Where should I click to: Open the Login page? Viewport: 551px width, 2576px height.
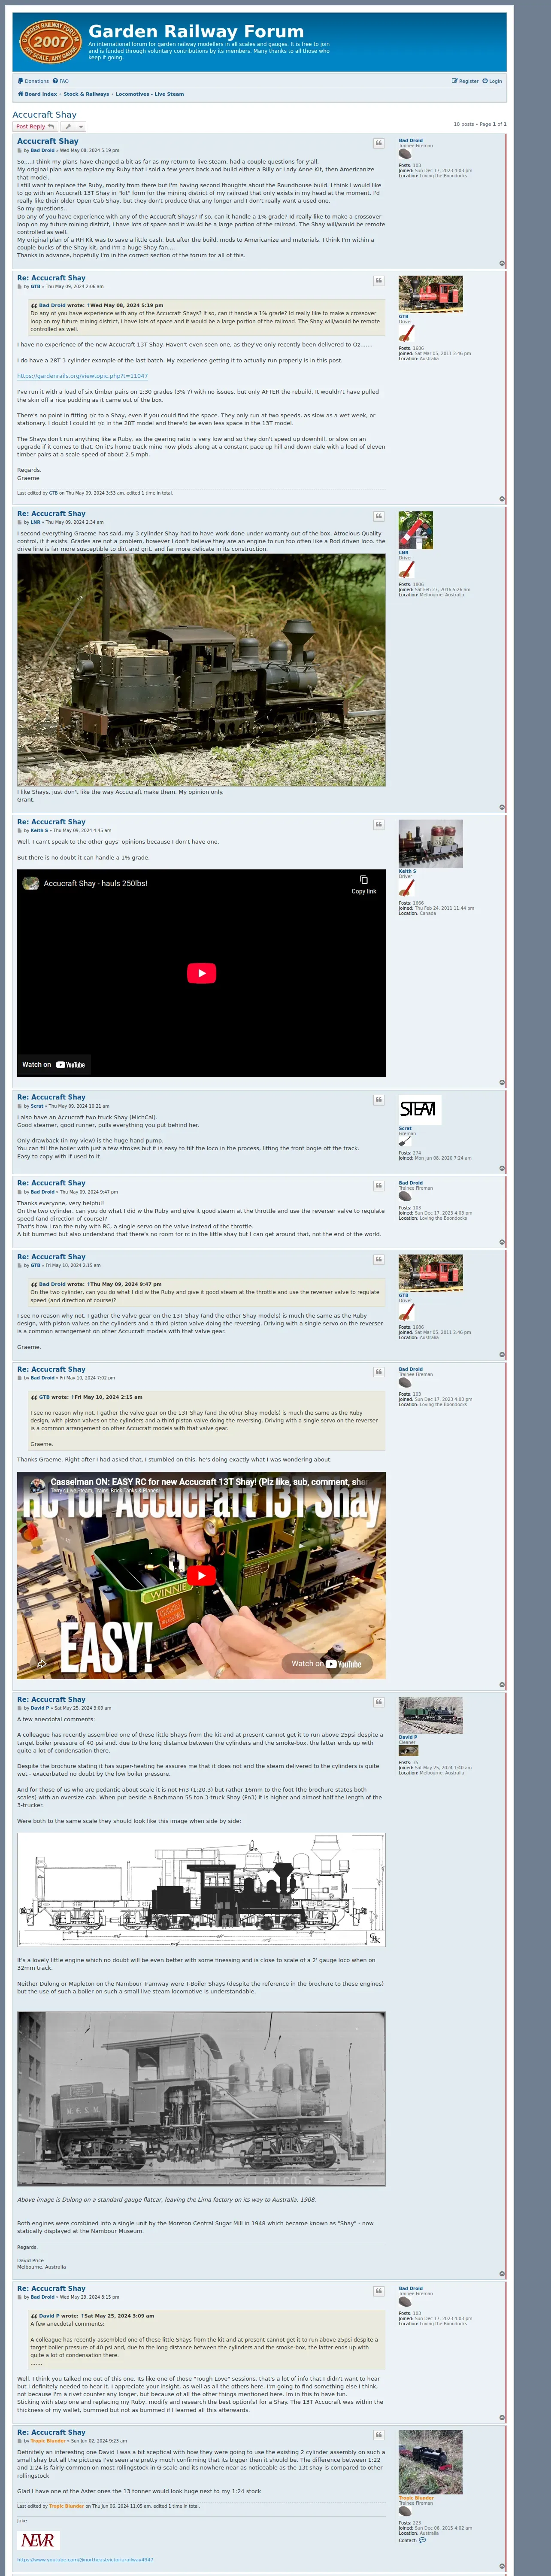492,81
